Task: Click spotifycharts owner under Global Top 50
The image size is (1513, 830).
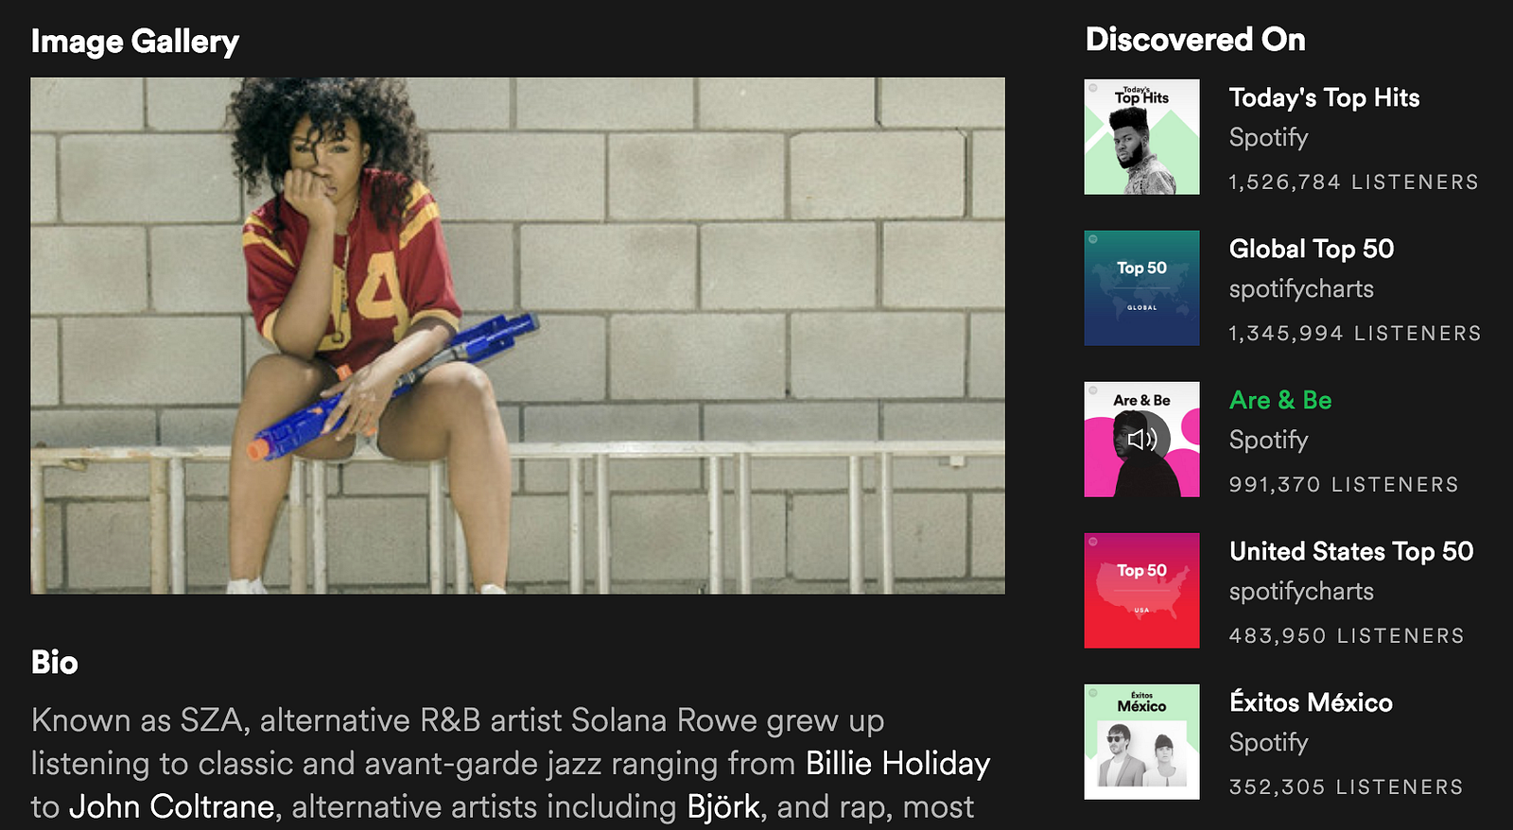Action: pos(1301,289)
